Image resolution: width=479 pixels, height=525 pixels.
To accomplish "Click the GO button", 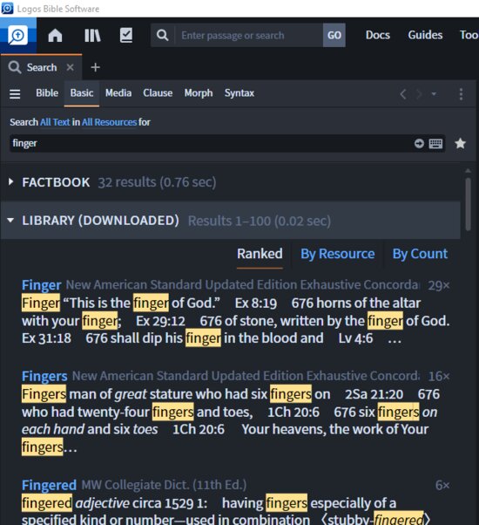I will [x=334, y=35].
